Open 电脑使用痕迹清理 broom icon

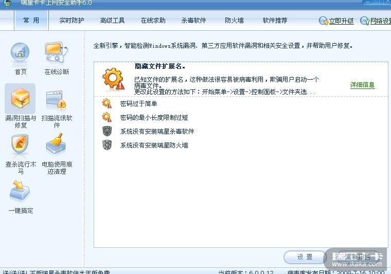[x=56, y=144]
